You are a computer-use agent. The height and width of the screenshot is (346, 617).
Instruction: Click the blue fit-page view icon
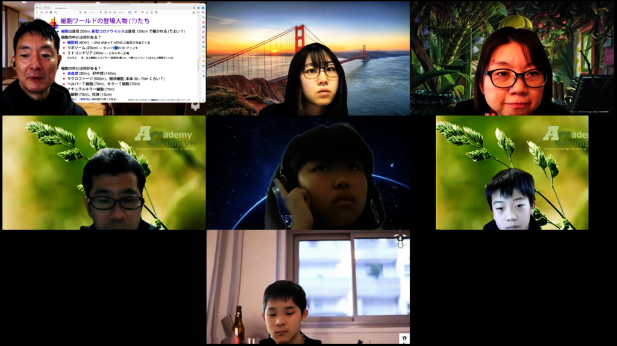coord(130,13)
